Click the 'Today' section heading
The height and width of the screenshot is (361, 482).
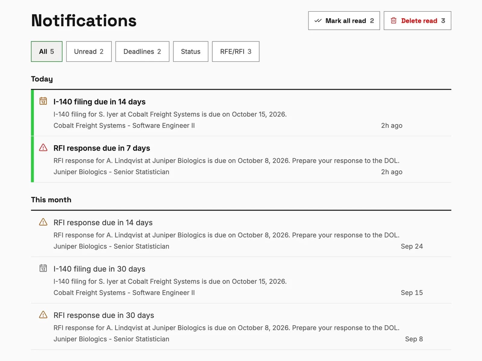coord(42,79)
